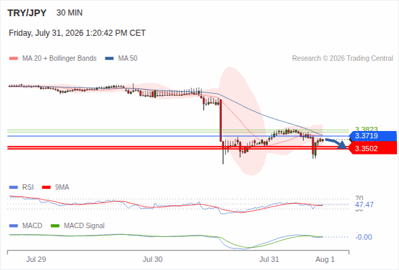This screenshot has width=399, height=270.
Task: Select the Jul 29 date marker
Action: [36, 259]
